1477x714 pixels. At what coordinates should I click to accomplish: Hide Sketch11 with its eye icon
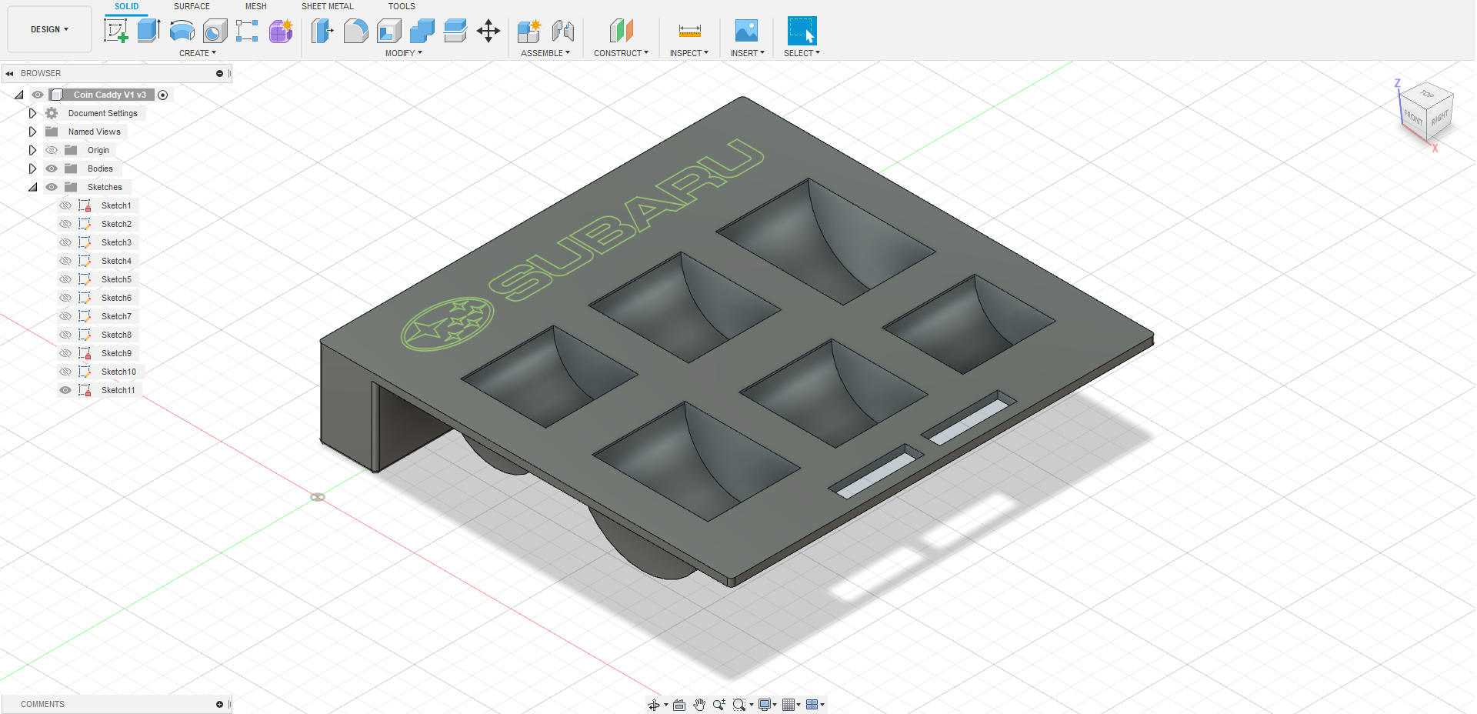point(65,390)
